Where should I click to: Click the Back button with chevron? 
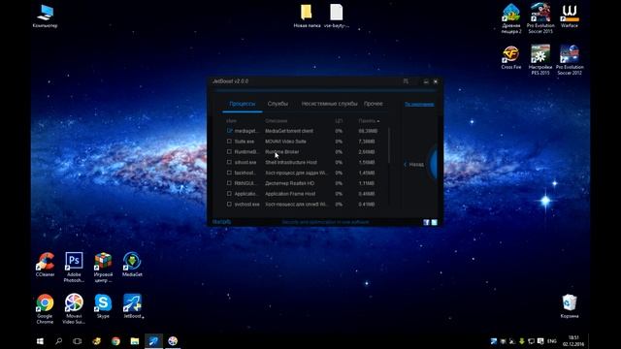point(413,164)
